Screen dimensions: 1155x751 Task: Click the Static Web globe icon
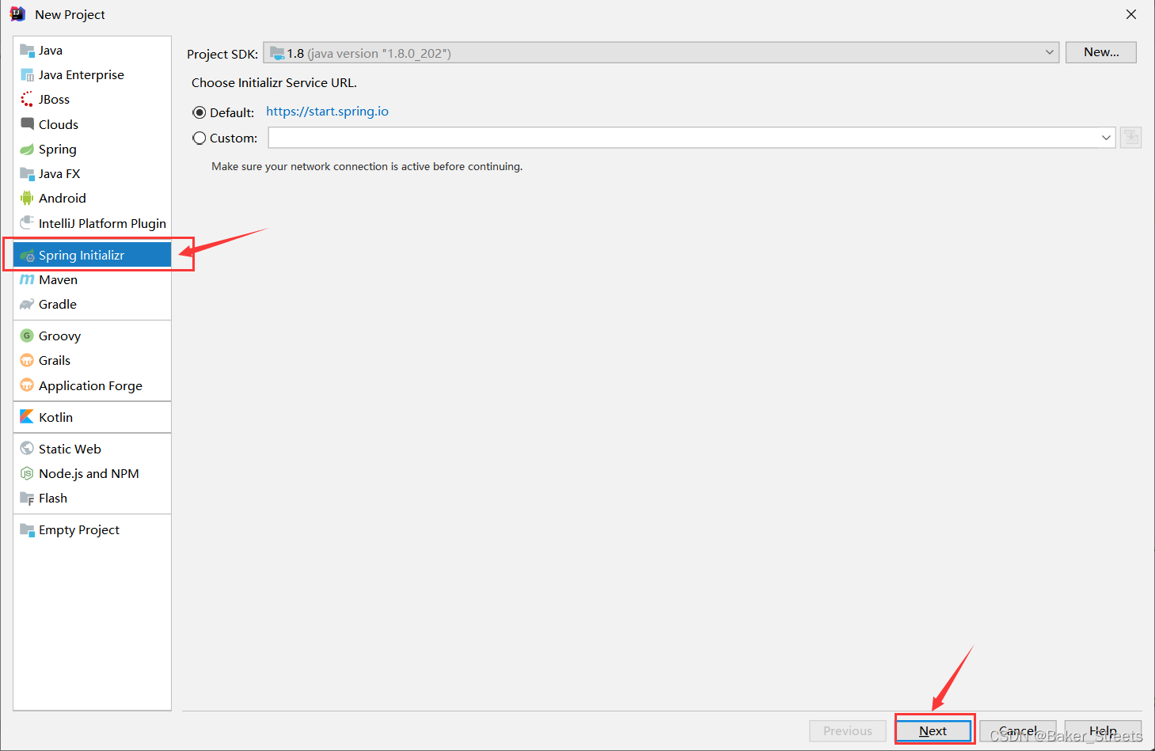pos(27,449)
